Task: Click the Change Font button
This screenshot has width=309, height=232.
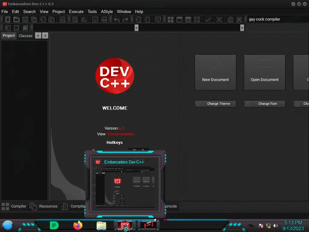Action: pos(264,104)
